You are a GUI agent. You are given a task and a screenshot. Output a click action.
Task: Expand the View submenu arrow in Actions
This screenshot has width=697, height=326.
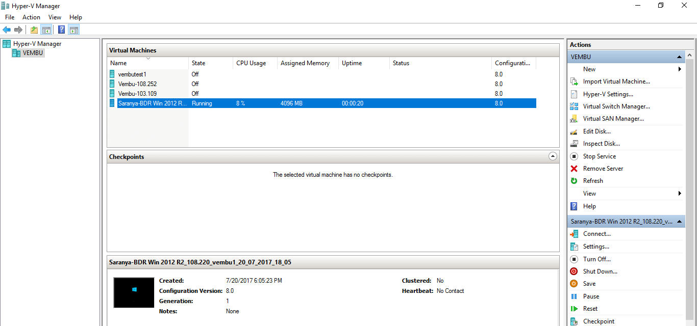click(680, 194)
